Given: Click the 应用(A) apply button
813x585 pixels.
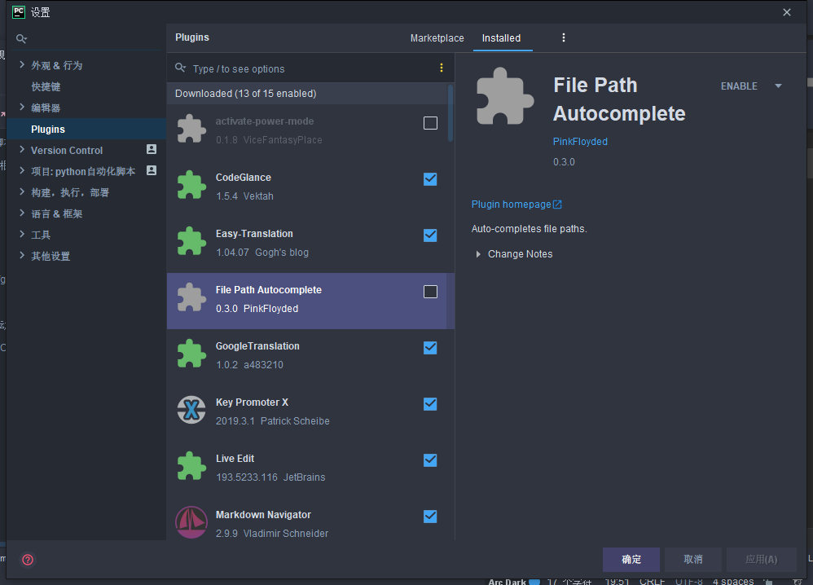Looking at the screenshot, I should point(761,560).
